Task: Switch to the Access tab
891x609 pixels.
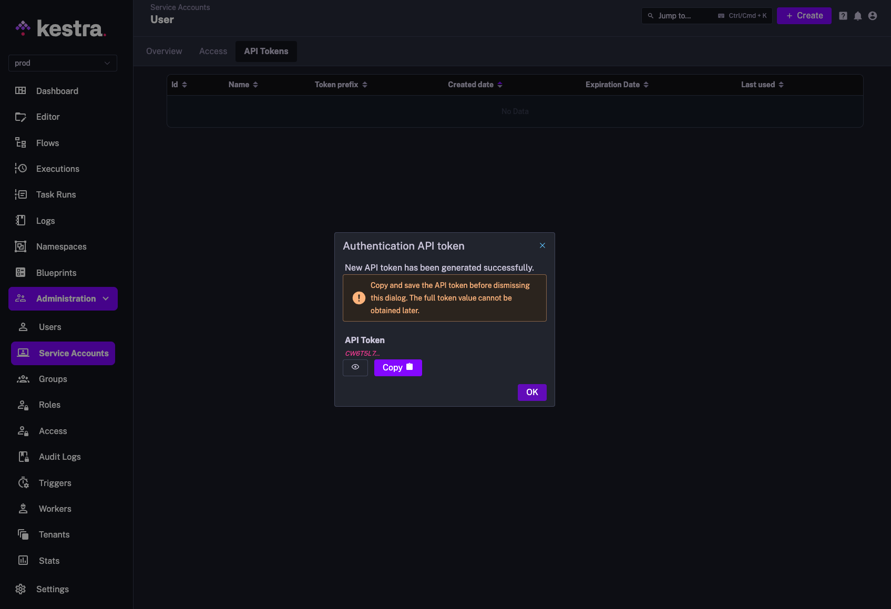Action: click(x=213, y=51)
